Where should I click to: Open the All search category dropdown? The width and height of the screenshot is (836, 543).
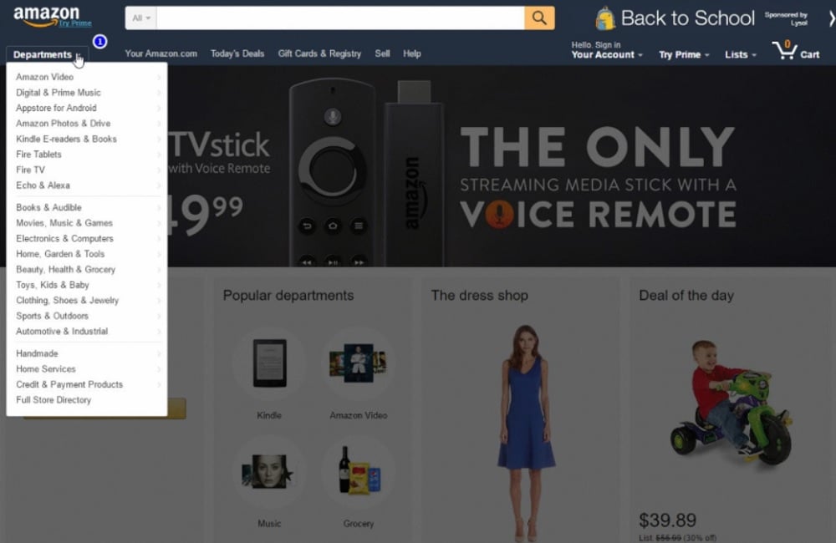point(140,18)
